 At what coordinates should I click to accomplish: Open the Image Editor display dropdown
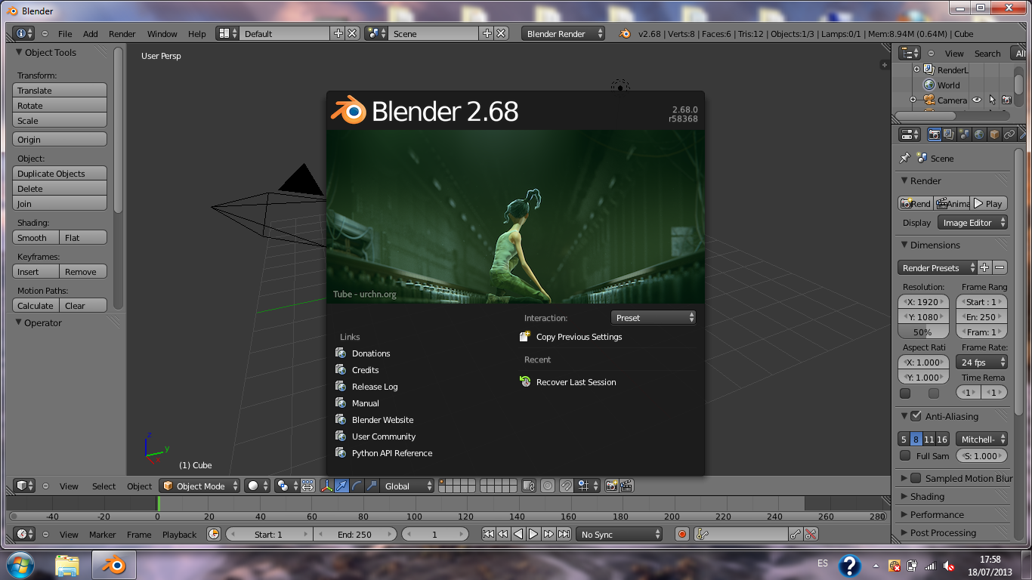[x=973, y=223]
